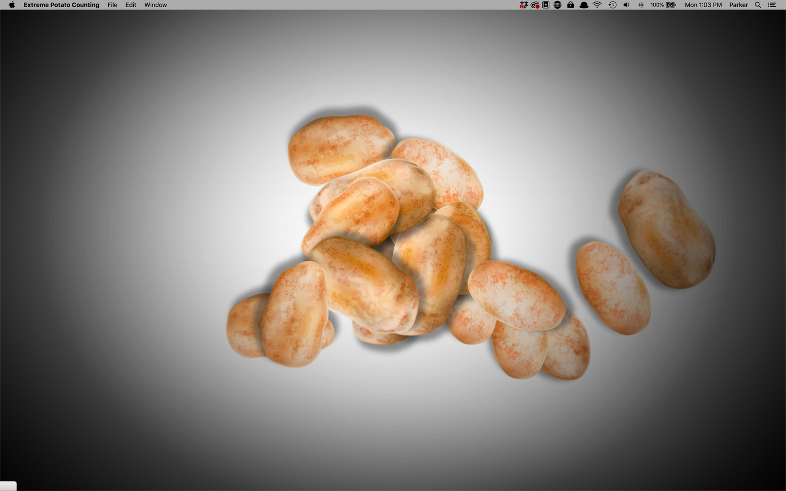Open the File menu

112,5
